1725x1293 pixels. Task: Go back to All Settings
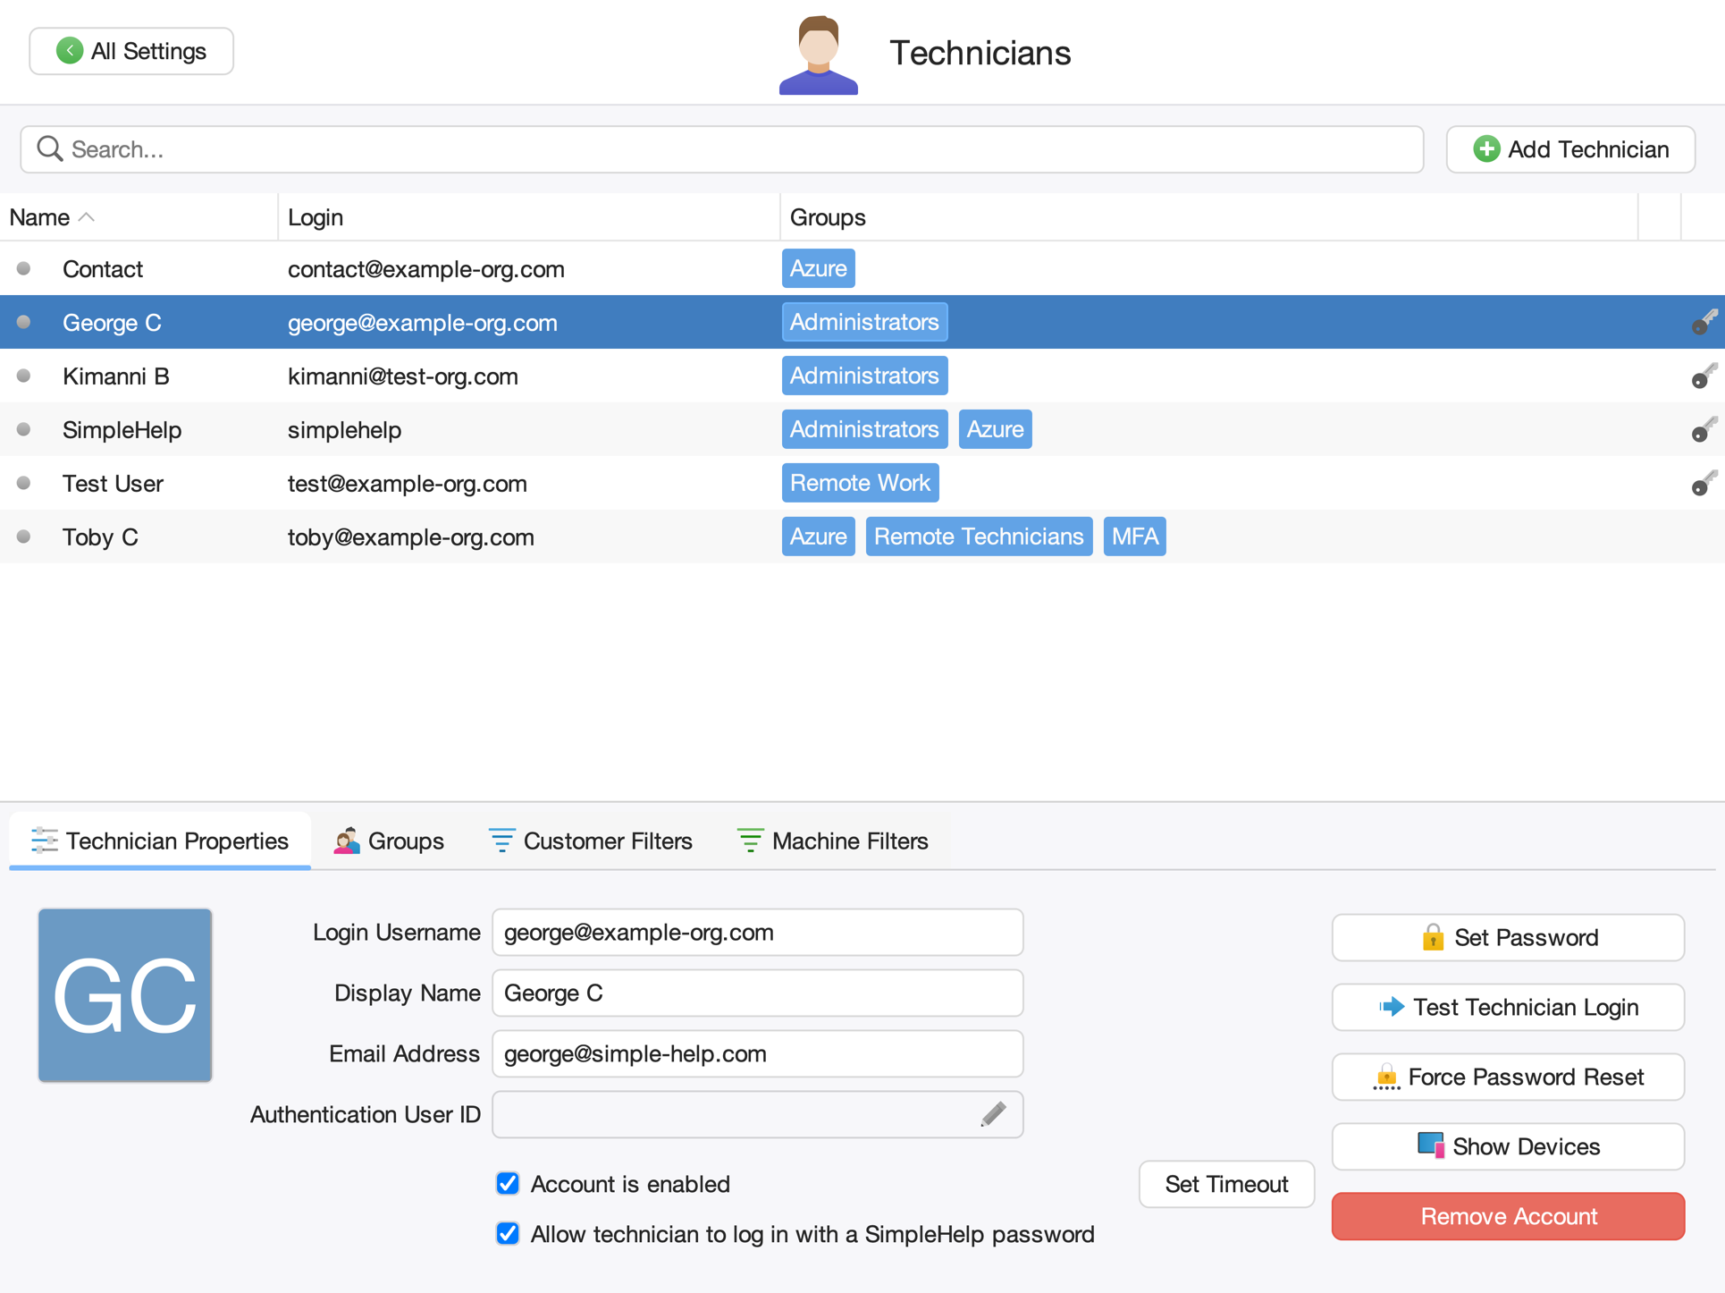pos(131,51)
